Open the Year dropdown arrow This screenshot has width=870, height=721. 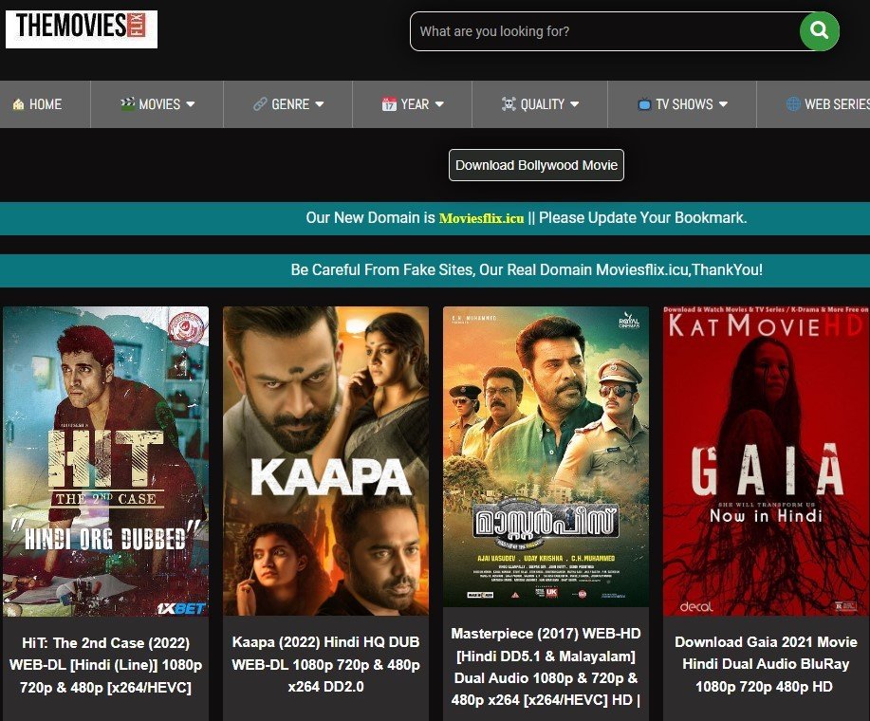click(x=439, y=104)
